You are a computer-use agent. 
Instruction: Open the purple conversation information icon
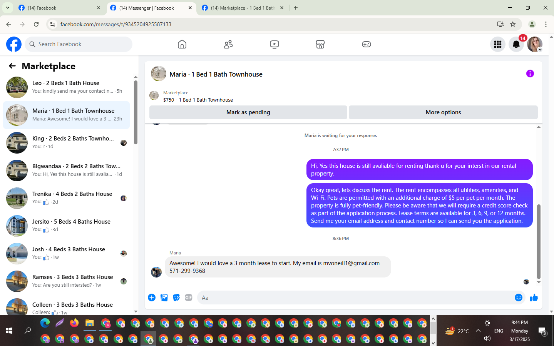pos(530,74)
